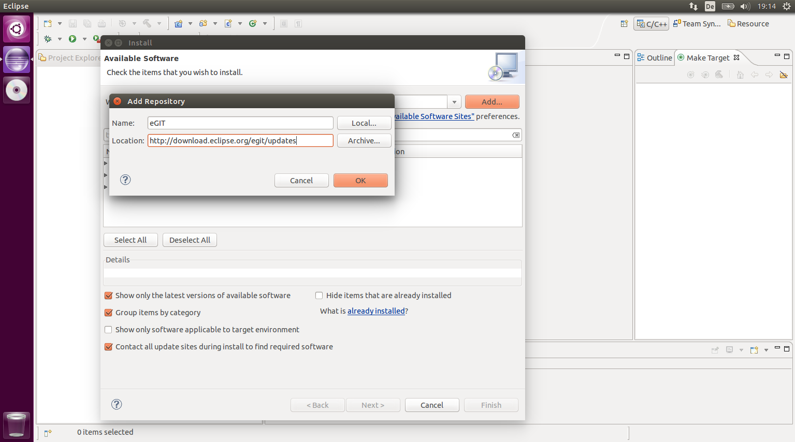The width and height of the screenshot is (795, 442).
Task: Click the Archive... button
Action: (x=364, y=141)
